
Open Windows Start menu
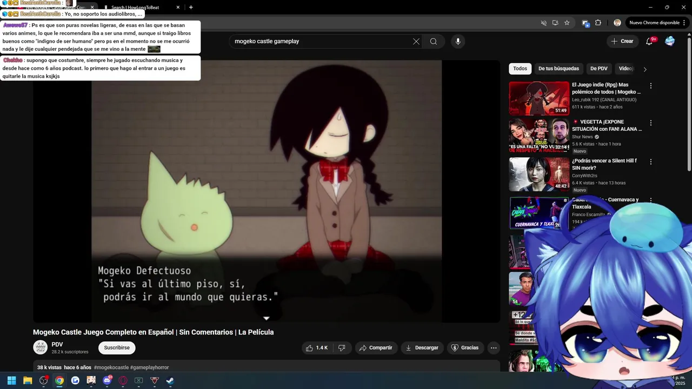(11, 380)
